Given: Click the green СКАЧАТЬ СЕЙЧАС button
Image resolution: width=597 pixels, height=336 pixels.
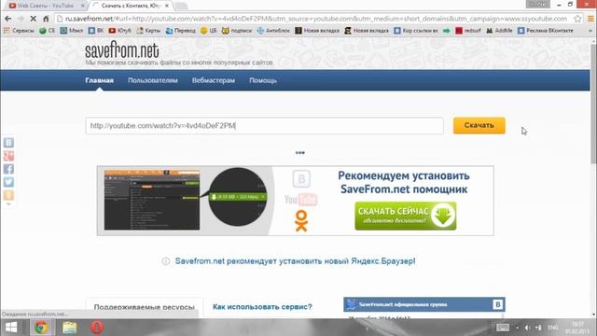Looking at the screenshot, I should pos(406,216).
